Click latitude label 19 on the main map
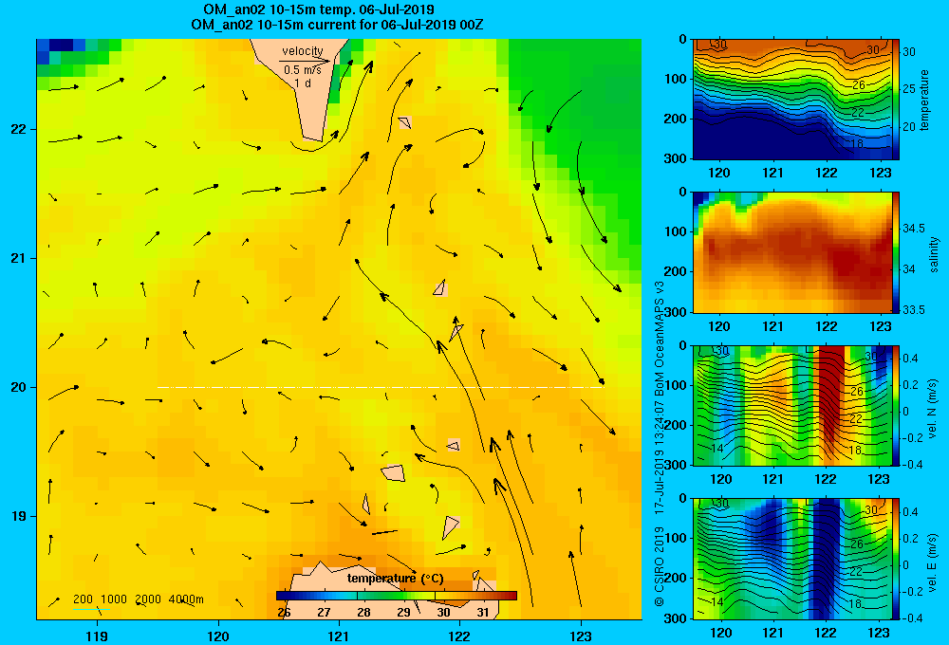The image size is (949, 645). click(x=18, y=516)
